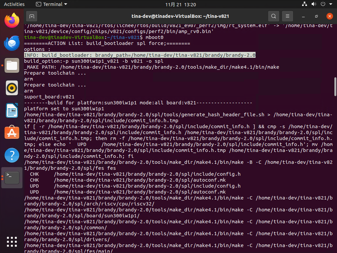Open the Files manager in the dock
The width and height of the screenshot is (337, 253).
(x=12, y=65)
